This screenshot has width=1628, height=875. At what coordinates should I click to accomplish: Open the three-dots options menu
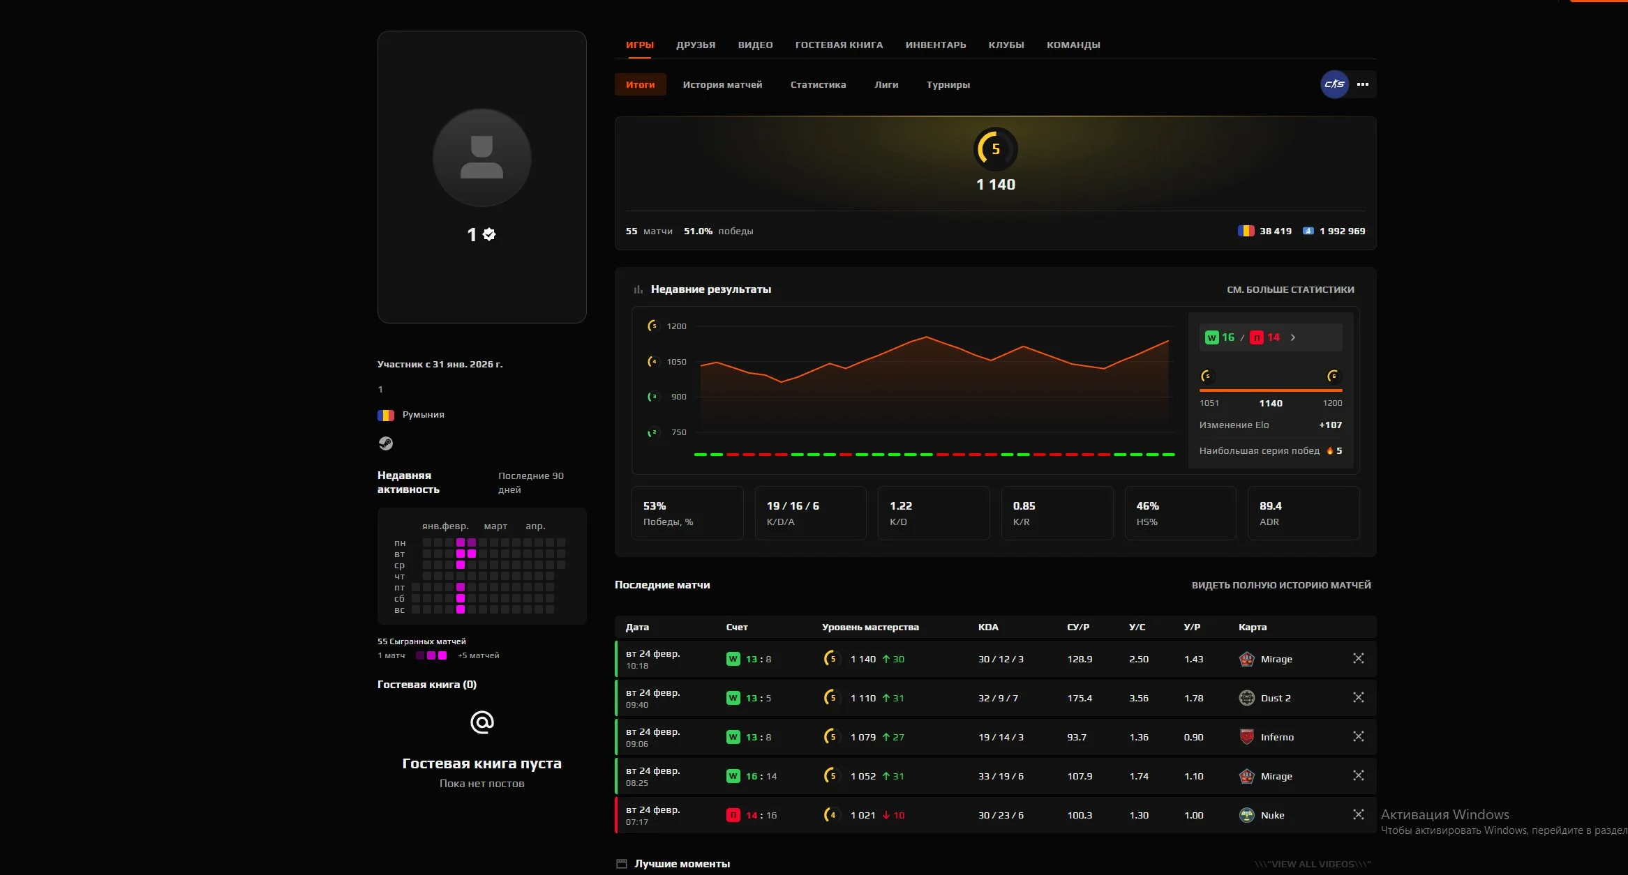(1363, 84)
